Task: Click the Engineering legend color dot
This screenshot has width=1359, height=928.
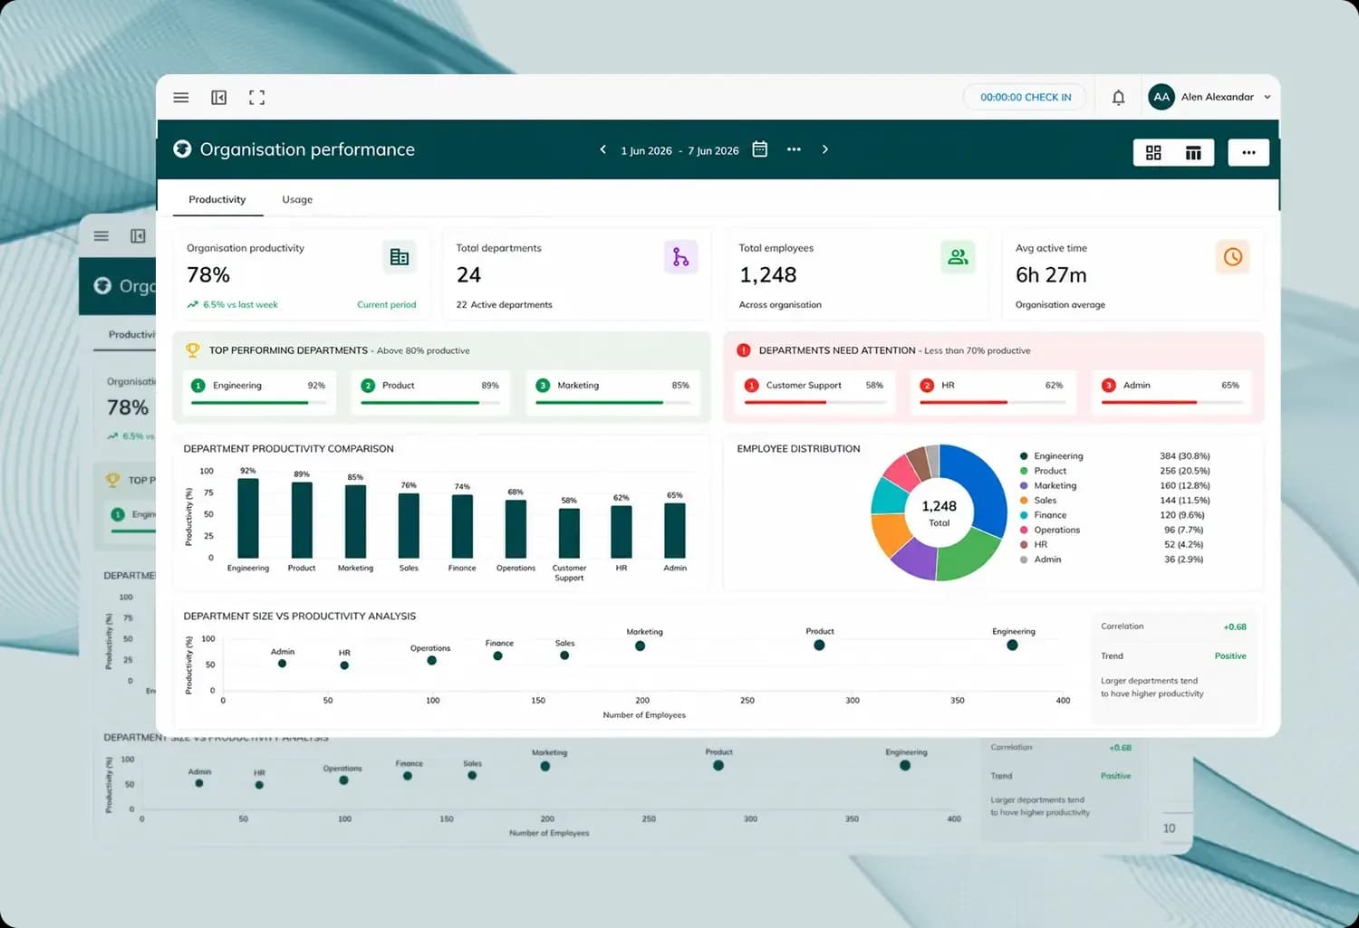Action: tap(1024, 456)
